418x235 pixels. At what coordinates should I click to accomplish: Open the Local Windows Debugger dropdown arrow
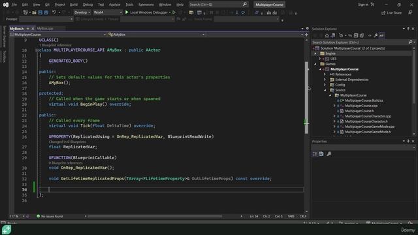click(170, 12)
